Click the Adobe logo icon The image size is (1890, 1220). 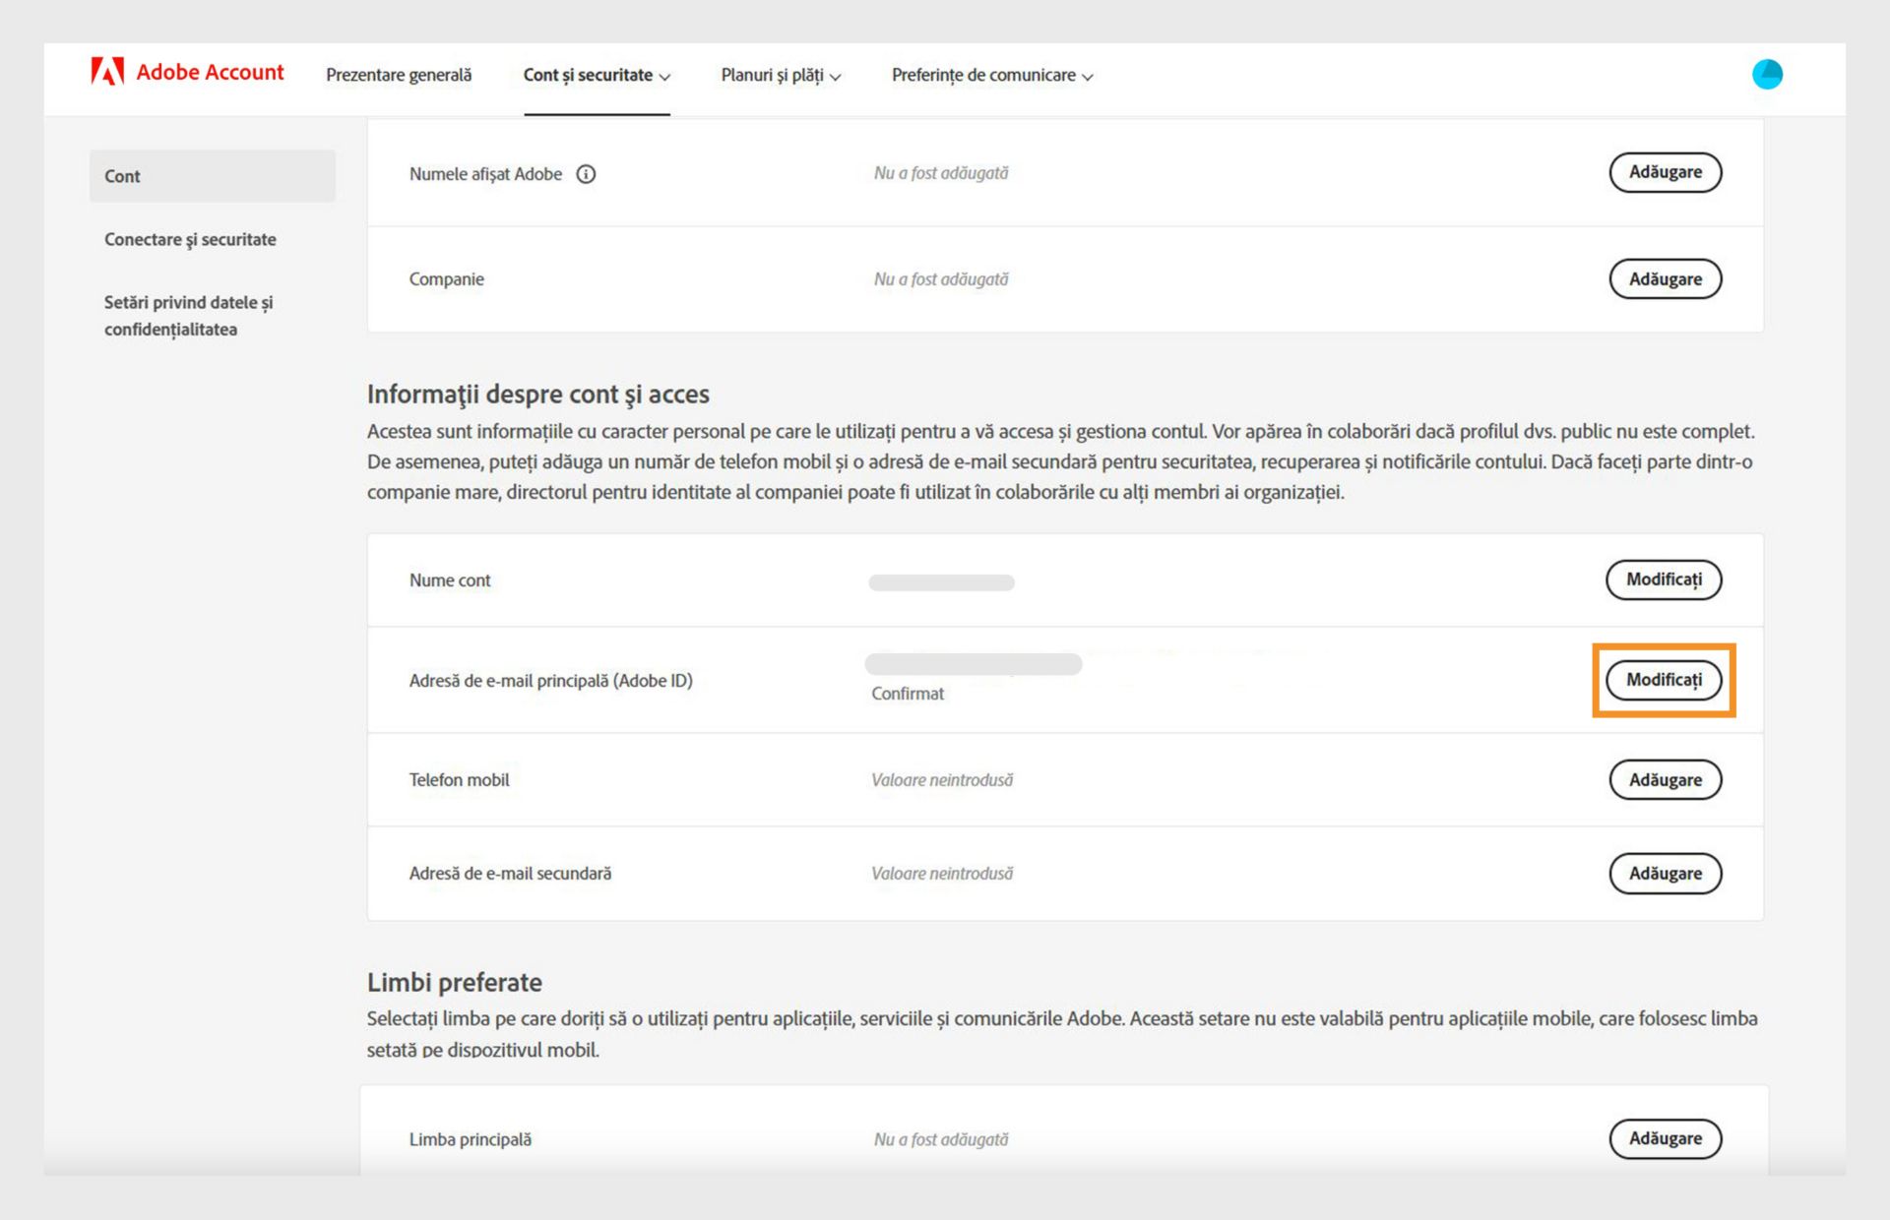(107, 72)
